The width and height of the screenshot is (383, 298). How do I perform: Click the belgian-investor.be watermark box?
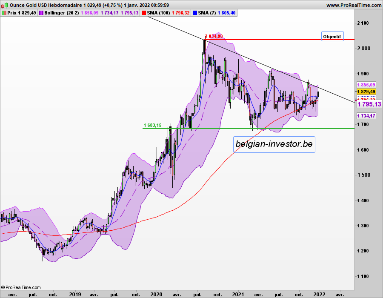(274, 144)
